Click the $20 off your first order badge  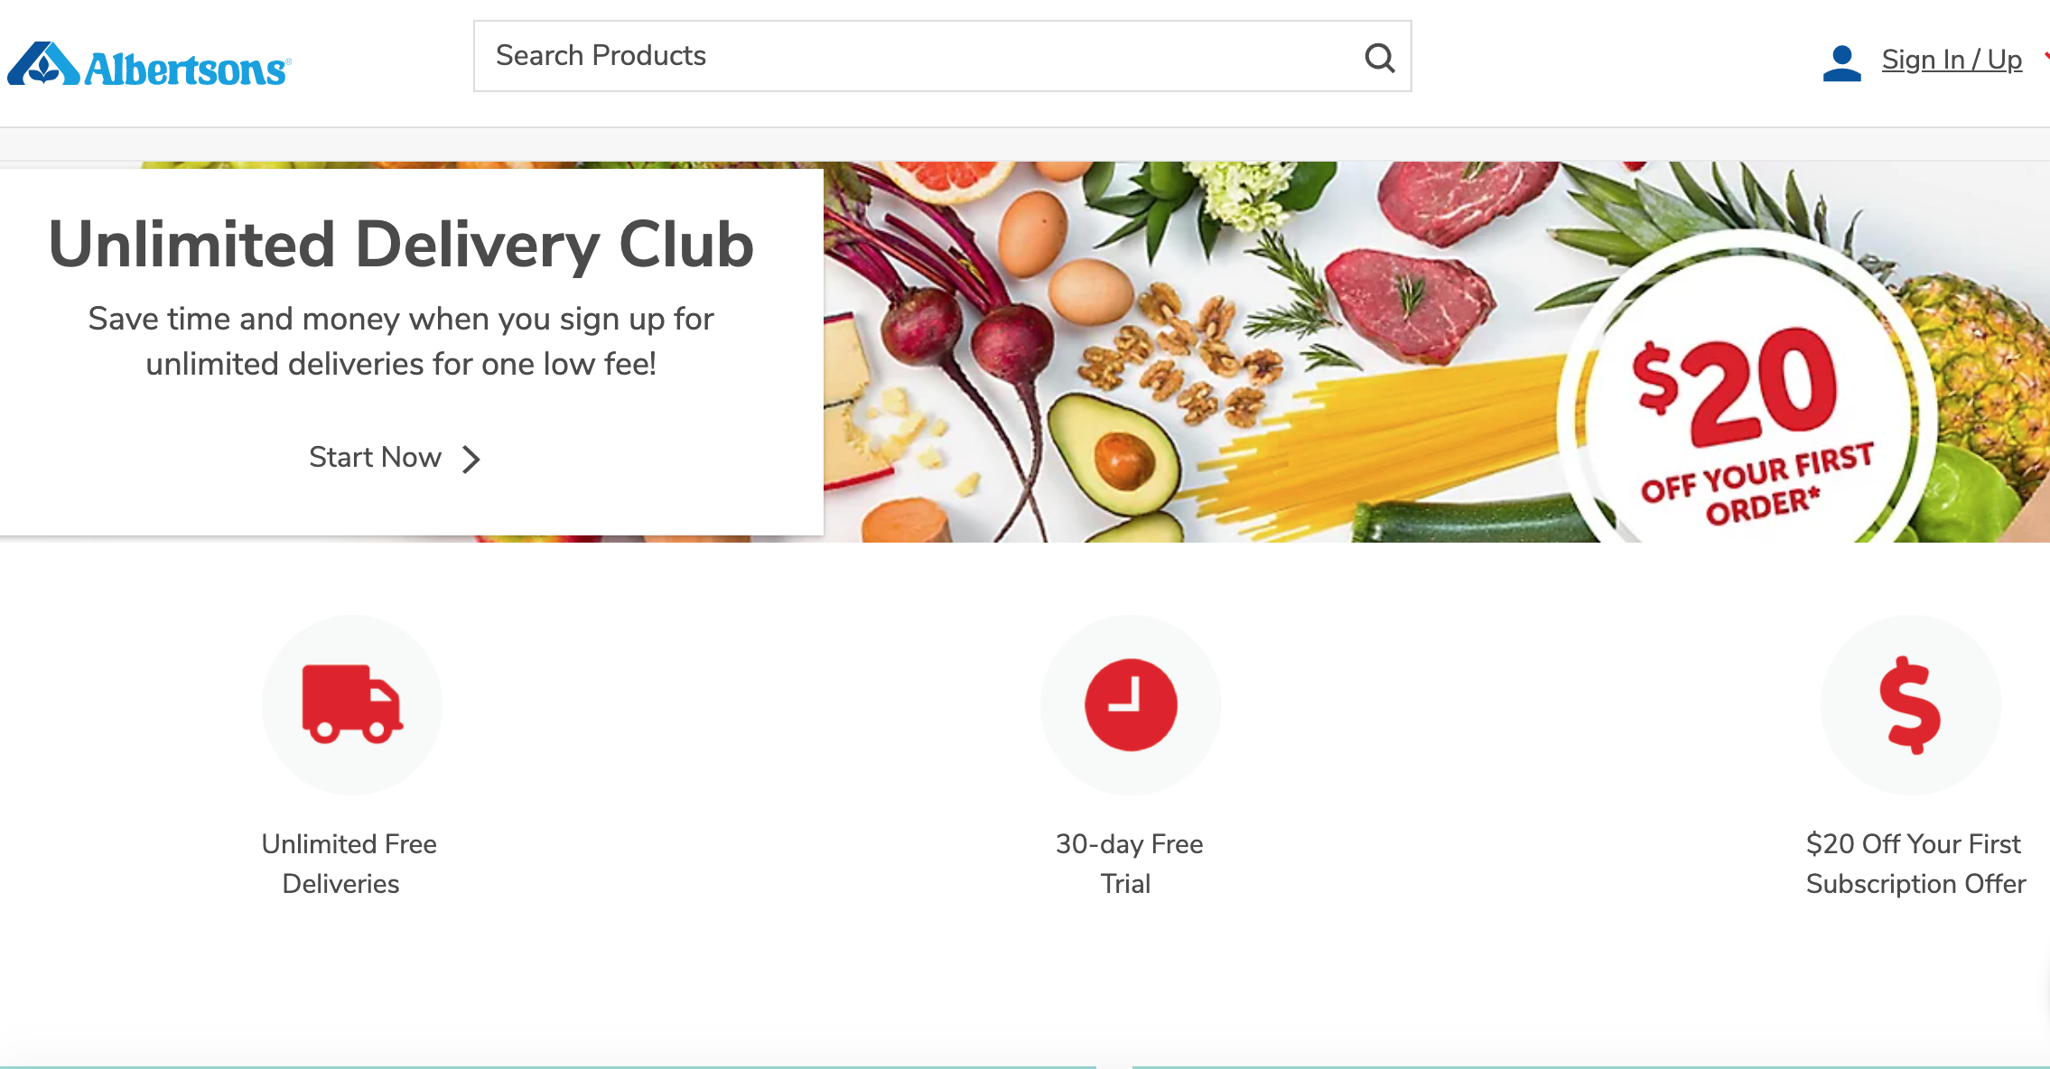tap(1747, 397)
